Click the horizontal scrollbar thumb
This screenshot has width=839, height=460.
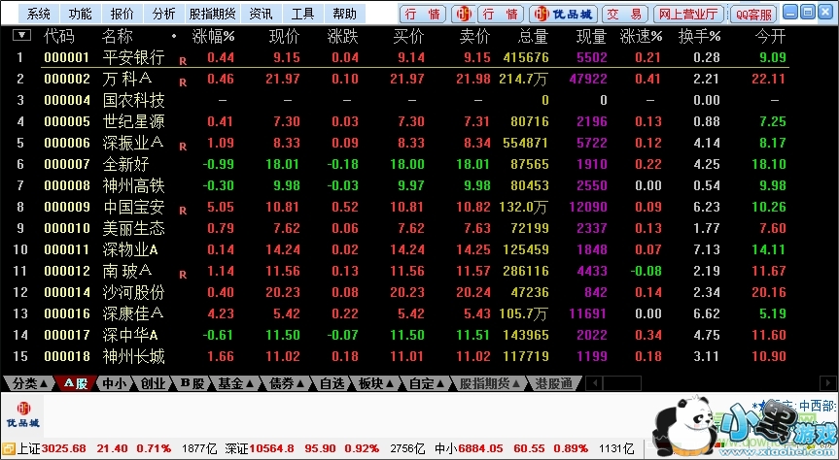pos(621,383)
